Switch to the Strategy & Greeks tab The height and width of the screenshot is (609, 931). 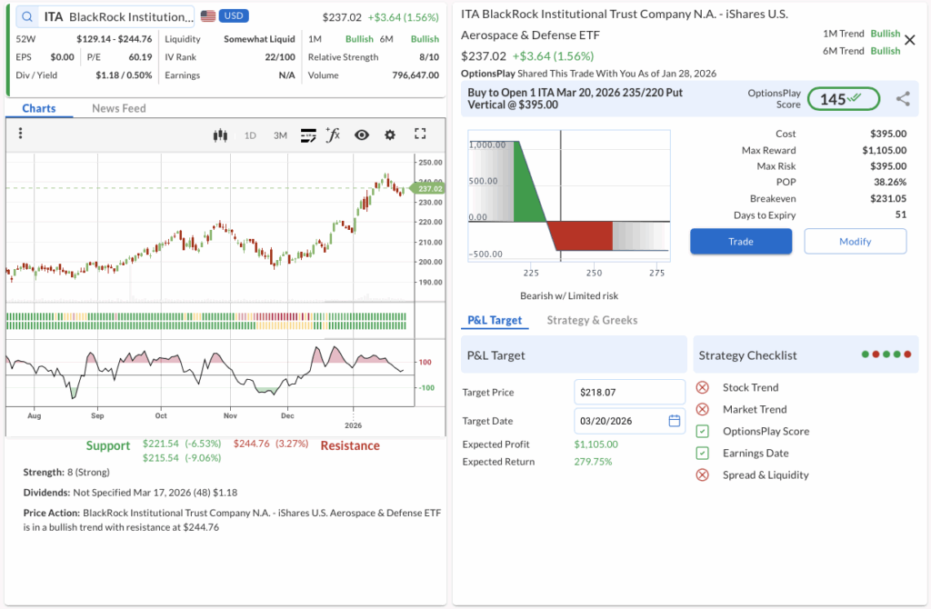pyautogui.click(x=592, y=320)
